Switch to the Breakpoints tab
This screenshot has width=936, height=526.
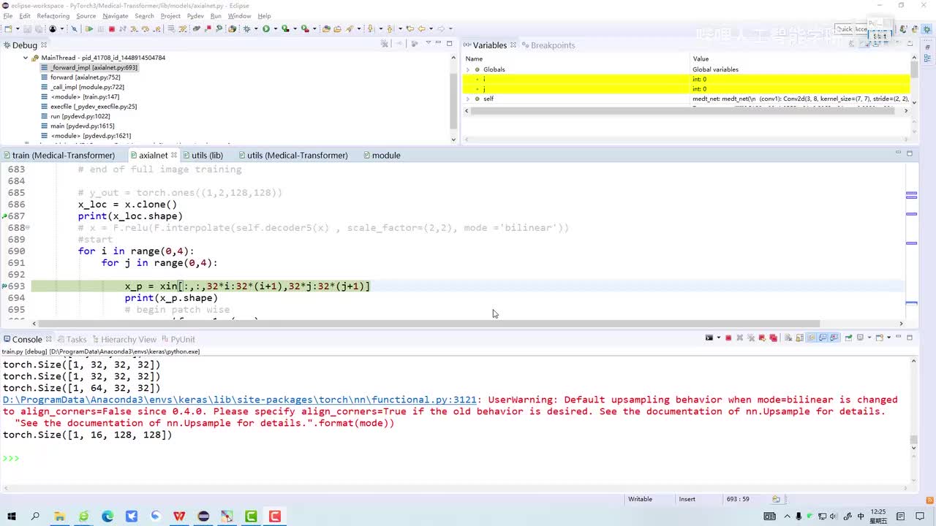pos(552,45)
